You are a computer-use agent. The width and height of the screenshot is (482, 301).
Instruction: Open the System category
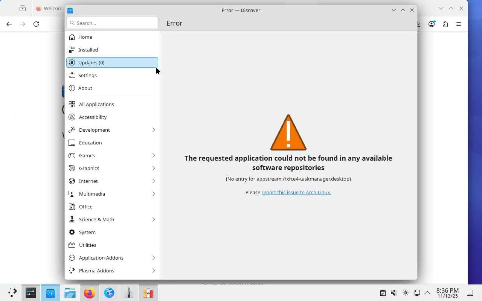(x=112, y=232)
